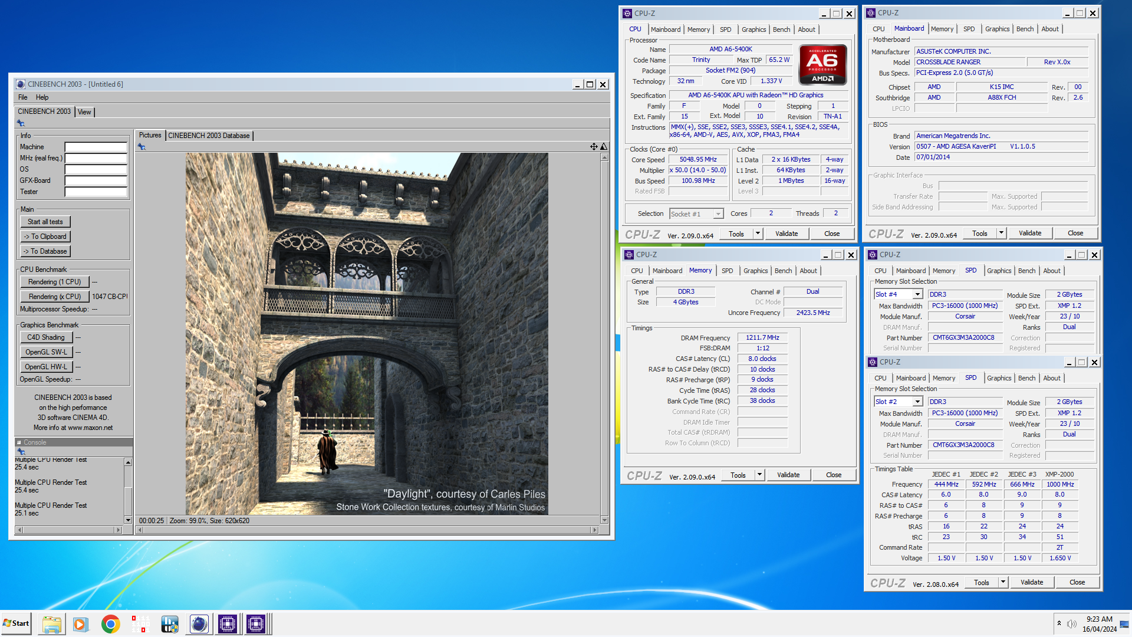Image resolution: width=1132 pixels, height=637 pixels.
Task: Click the pin icon below CINEBENCH 2003 tab
Action: (21, 123)
